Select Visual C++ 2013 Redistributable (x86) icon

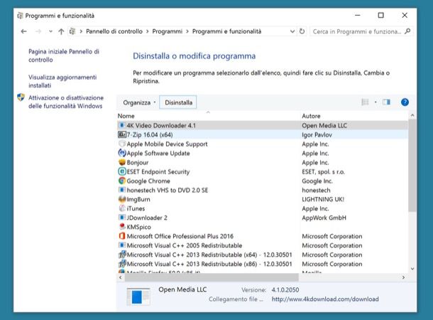pyautogui.click(x=122, y=264)
